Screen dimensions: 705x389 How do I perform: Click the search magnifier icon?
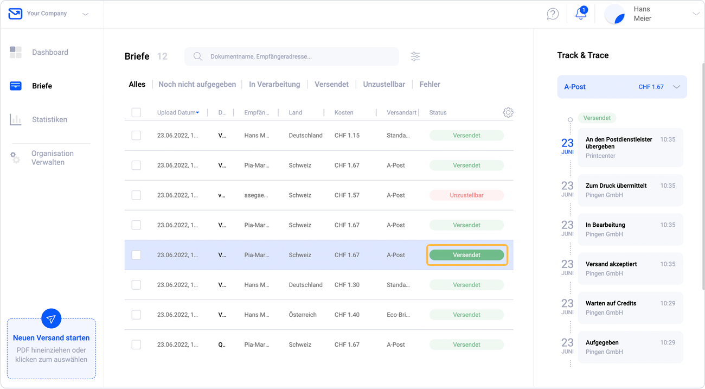pos(198,56)
